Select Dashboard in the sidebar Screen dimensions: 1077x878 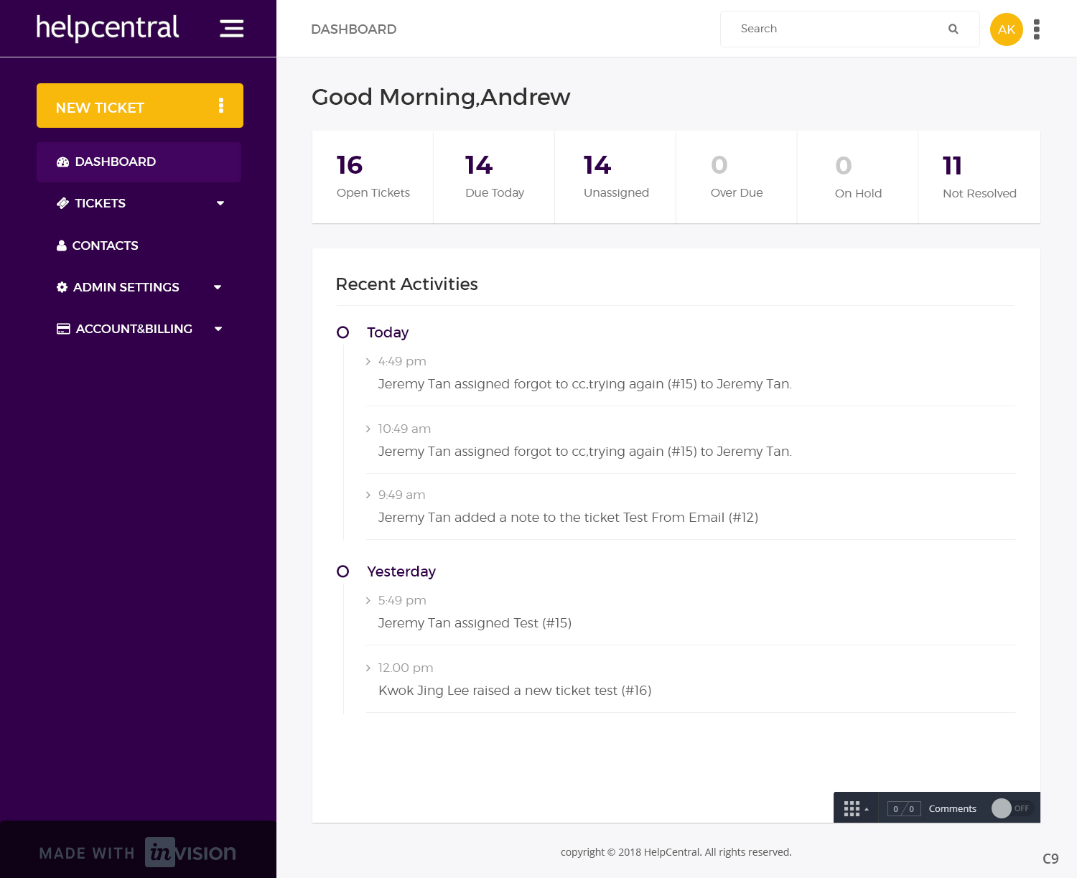click(x=115, y=162)
